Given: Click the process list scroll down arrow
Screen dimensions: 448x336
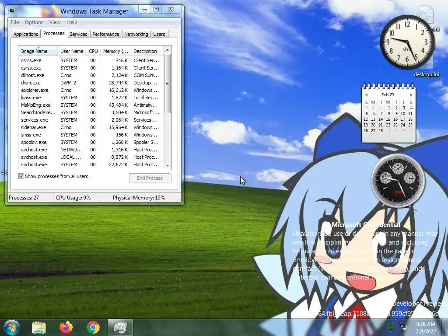Looking at the screenshot, I should point(168,165).
